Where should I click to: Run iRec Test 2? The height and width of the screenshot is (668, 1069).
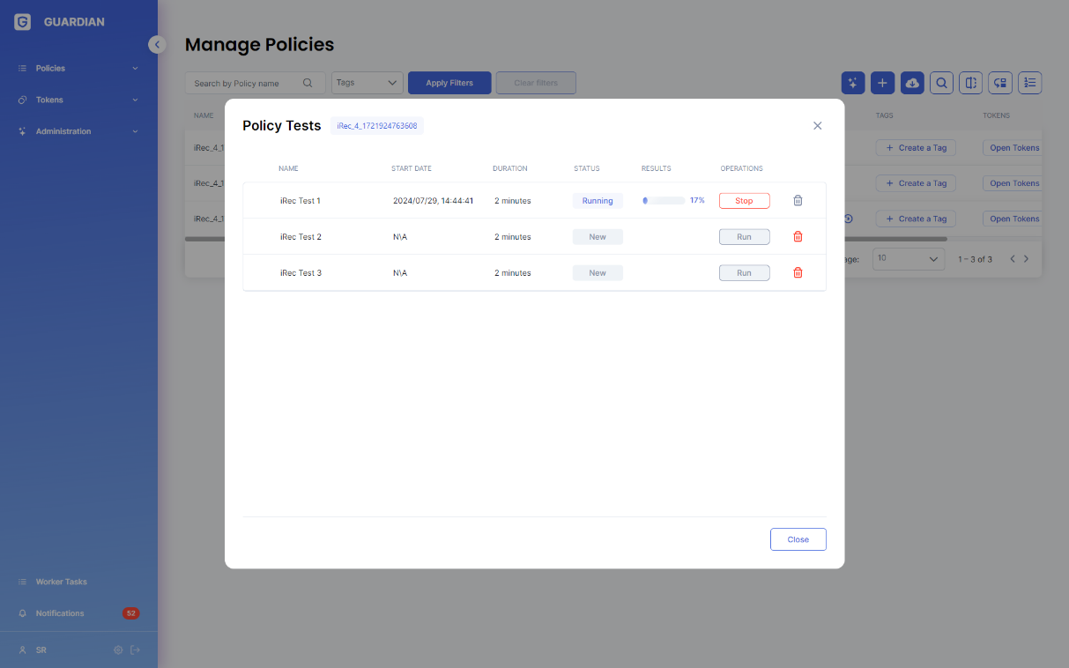[x=744, y=237]
